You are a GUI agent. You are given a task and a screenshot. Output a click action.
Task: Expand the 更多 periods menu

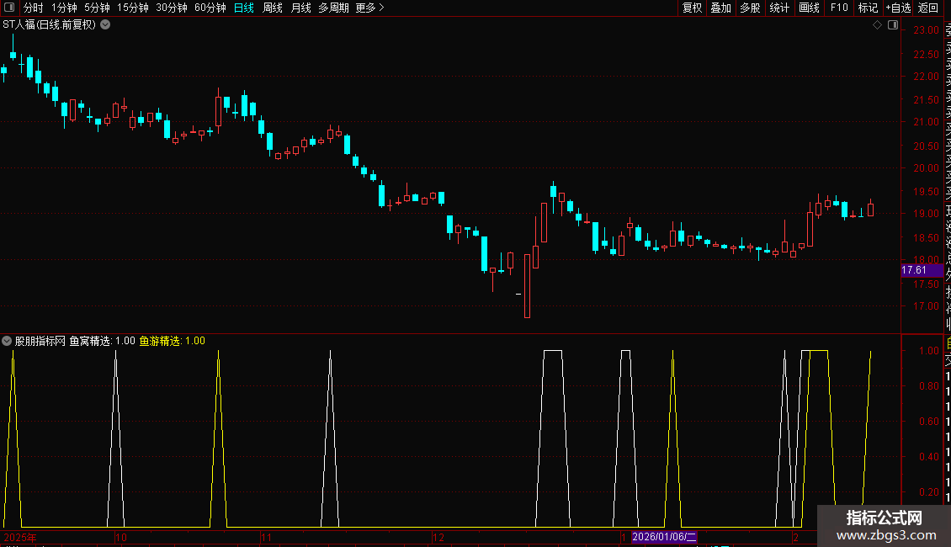369,8
